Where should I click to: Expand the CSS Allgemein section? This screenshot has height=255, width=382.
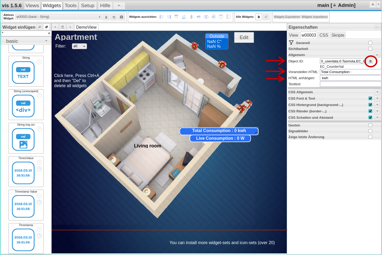coord(377,92)
